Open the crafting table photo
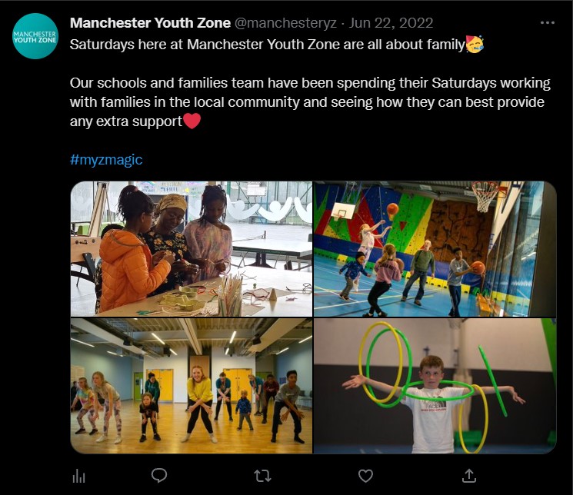The width and height of the screenshot is (573, 495). (192, 249)
